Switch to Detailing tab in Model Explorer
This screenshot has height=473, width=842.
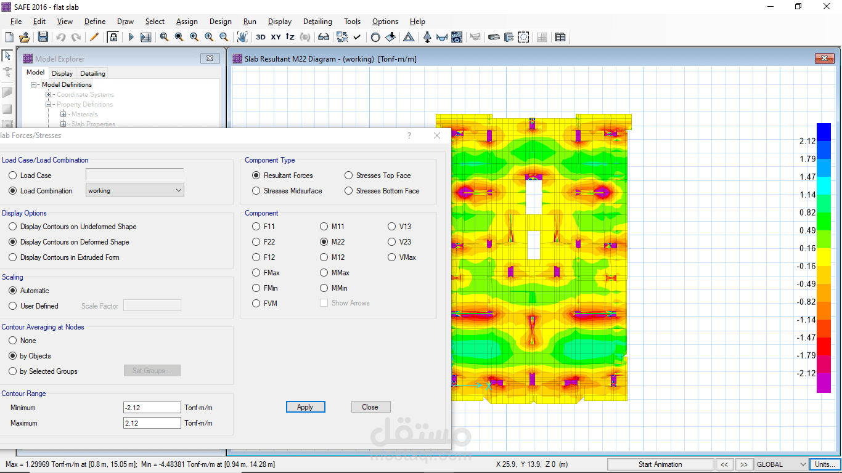click(x=92, y=73)
